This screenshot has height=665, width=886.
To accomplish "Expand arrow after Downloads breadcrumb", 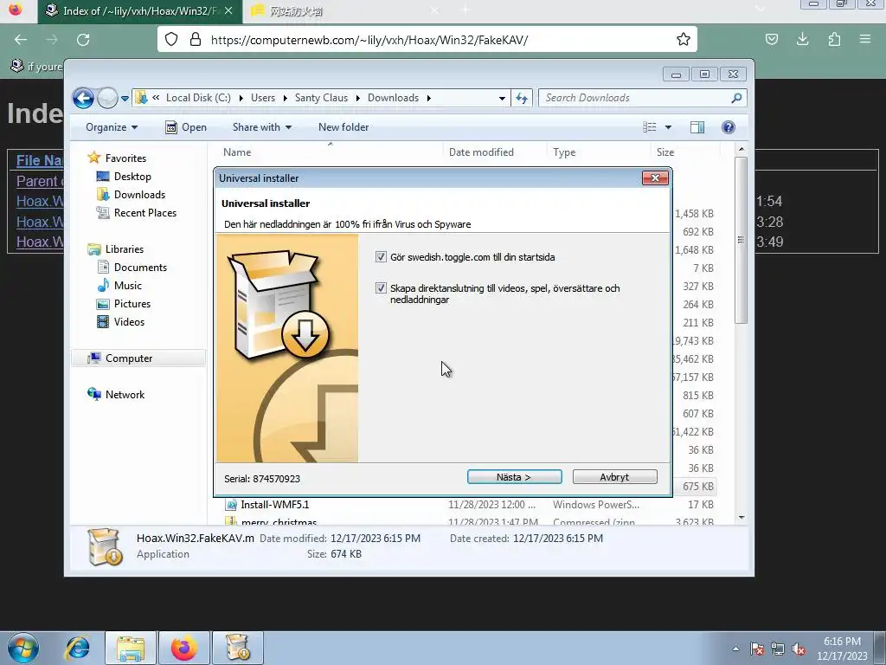I will click(429, 99).
